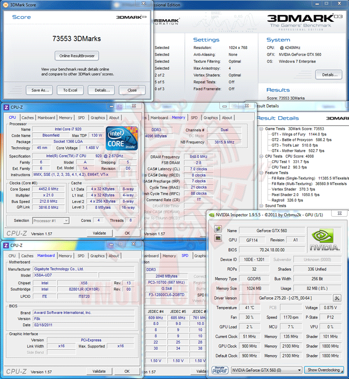Image resolution: width=349 pixels, height=379 pixels.
Task: Open driver profile settings tool icon beside Driver Version
Action: (x=337, y=298)
